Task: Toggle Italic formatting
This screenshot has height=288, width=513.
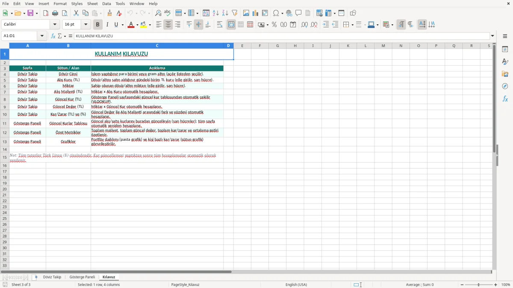Action: tap(107, 25)
